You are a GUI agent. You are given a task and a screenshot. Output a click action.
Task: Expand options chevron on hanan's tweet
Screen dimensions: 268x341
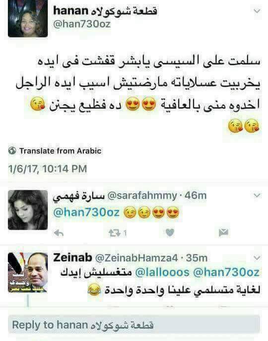(257, 11)
